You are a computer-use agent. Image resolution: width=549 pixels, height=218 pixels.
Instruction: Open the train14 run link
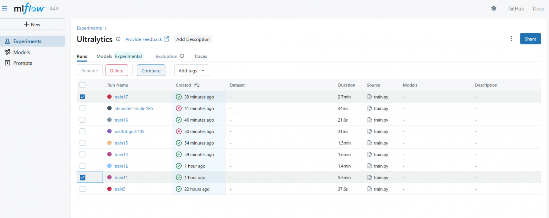121,154
